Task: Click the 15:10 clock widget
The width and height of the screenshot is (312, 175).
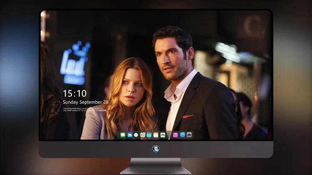Action: (74, 93)
